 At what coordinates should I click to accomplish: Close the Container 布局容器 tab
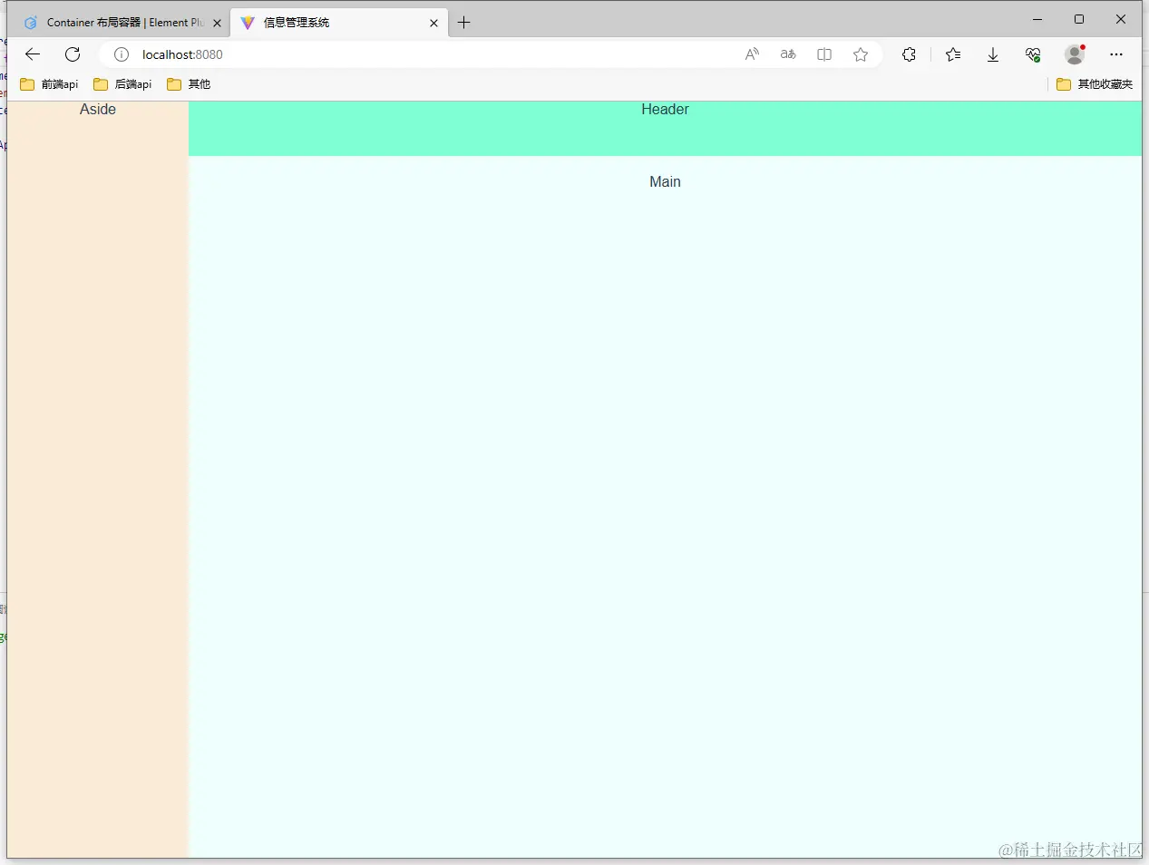pos(217,23)
